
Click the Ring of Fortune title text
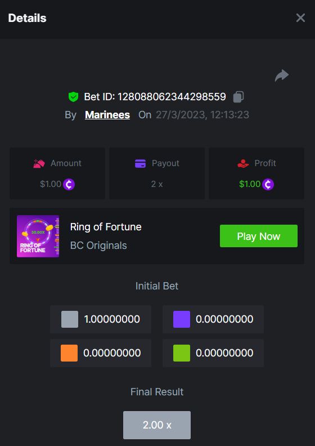pyautogui.click(x=106, y=227)
